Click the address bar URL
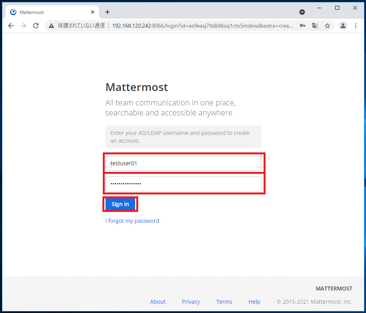The image size is (366, 313). pyautogui.click(x=202, y=26)
